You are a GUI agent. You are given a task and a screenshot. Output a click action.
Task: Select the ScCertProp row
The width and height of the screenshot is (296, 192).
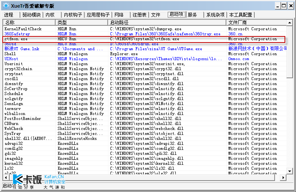145,89
